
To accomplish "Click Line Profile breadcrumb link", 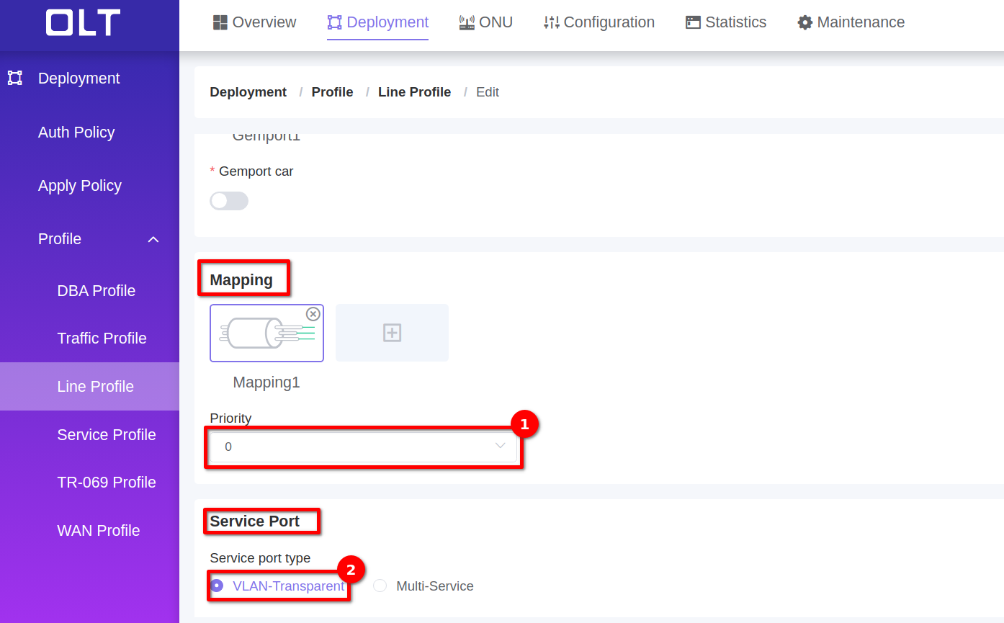I will tap(414, 92).
